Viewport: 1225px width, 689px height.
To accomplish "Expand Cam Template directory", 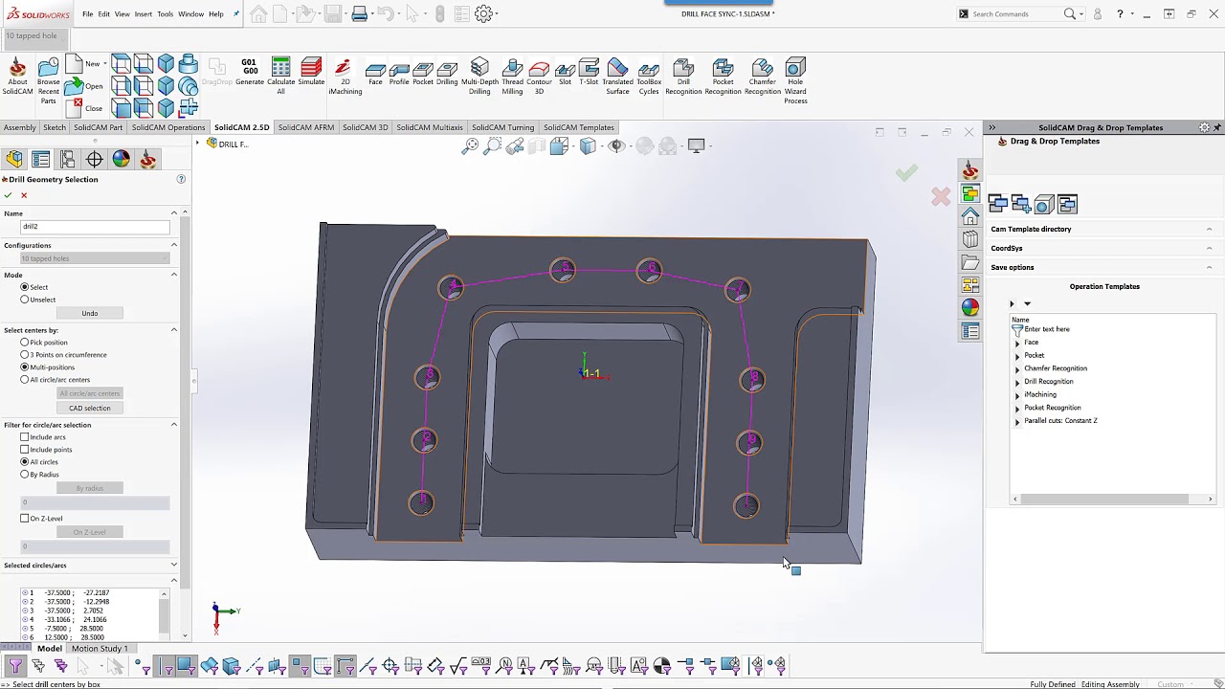I will point(1209,229).
